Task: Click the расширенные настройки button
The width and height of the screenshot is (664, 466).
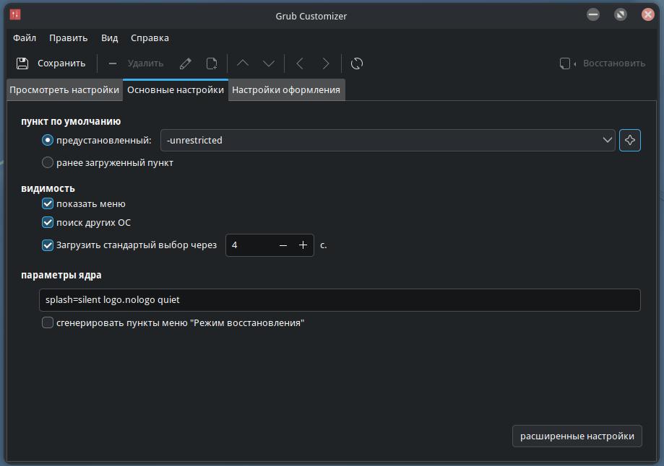Action: coord(577,436)
